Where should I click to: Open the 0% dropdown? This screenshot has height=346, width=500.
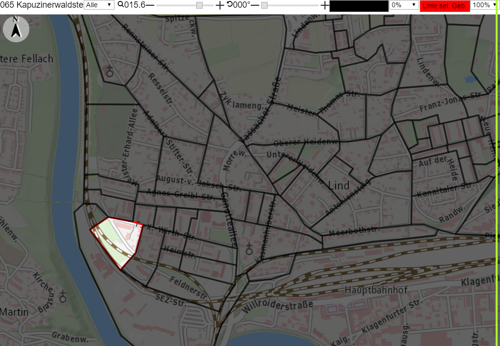click(404, 5)
